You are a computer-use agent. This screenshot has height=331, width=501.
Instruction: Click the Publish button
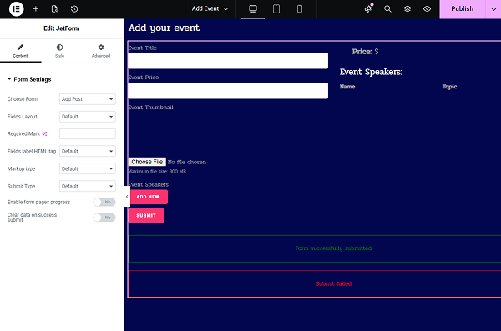click(463, 9)
